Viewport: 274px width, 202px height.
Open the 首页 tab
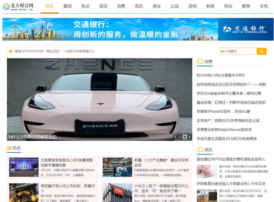pos(50,6)
